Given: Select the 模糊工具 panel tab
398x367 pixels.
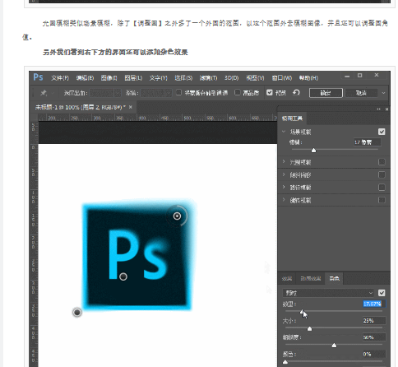Looking at the screenshot, I should (292, 118).
